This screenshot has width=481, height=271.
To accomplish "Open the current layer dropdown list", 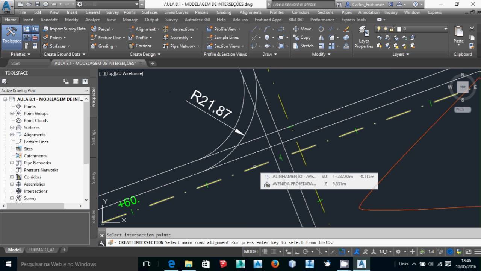I will click(x=446, y=29).
